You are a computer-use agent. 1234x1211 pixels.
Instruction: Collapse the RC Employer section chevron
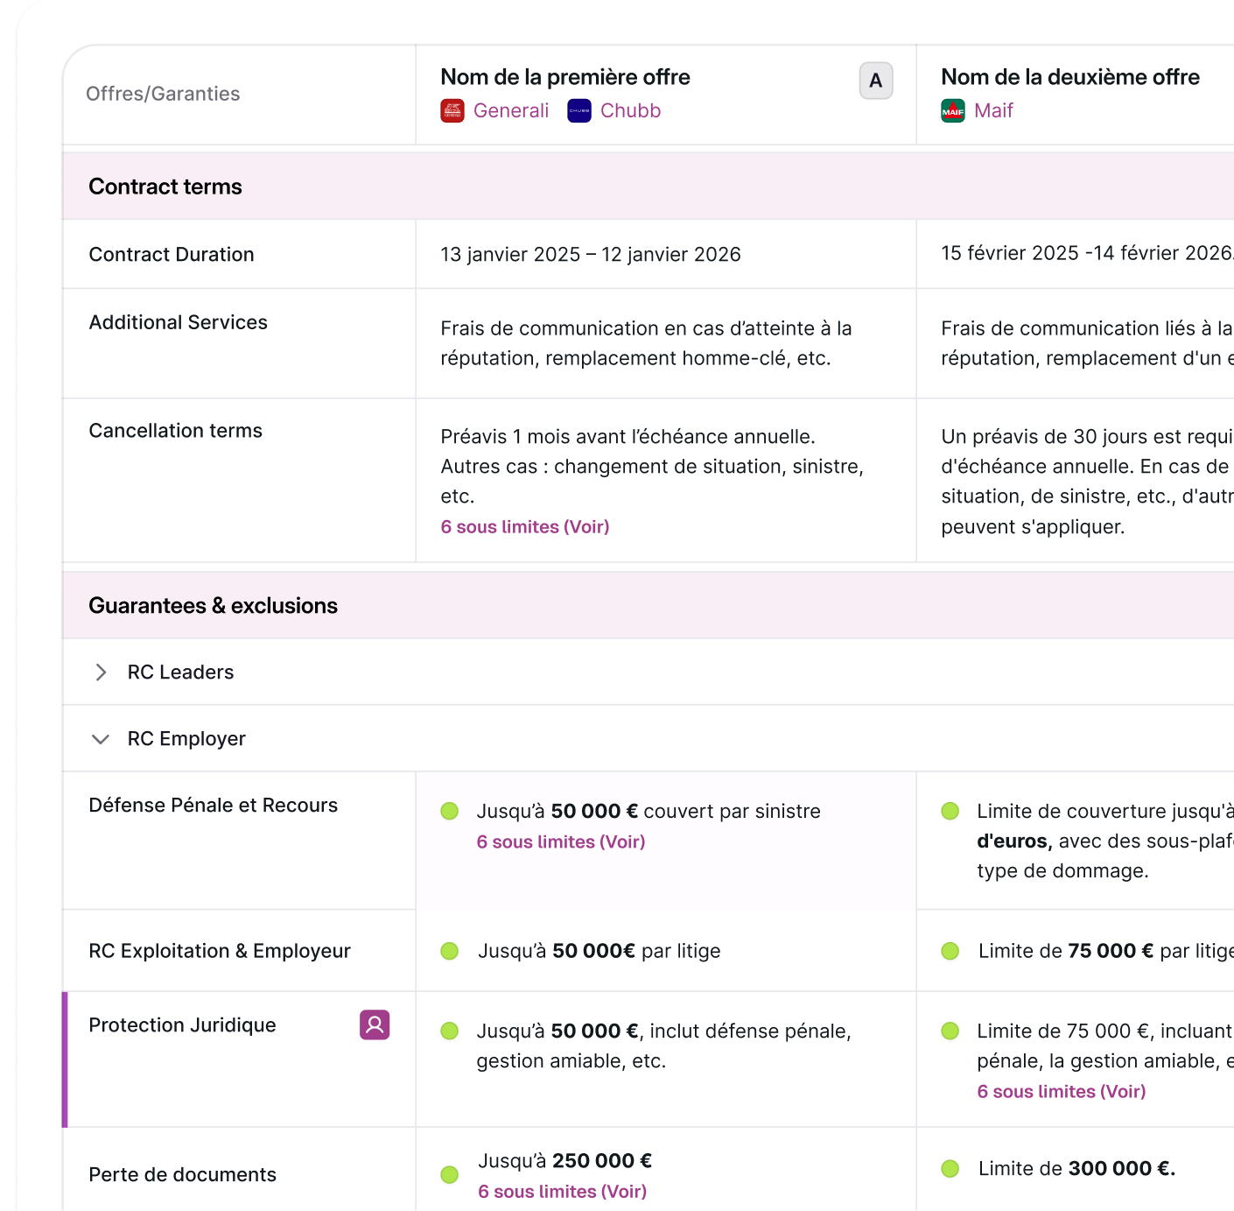(x=101, y=739)
